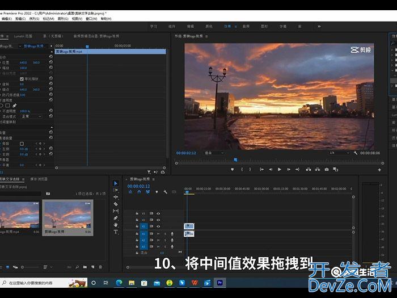The height and width of the screenshot is (298, 397).
Task: Open Program monitor settings wrench
Action: click(356, 153)
